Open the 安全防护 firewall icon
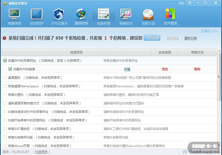This screenshot has width=222, height=155. click(37, 14)
